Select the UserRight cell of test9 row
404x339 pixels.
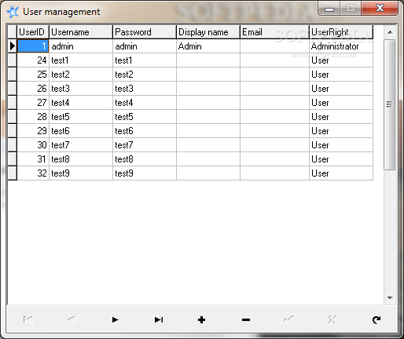341,173
